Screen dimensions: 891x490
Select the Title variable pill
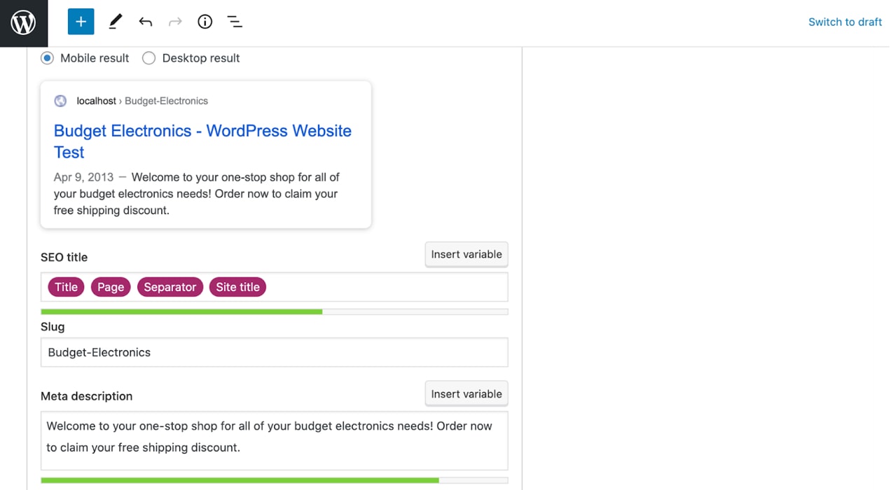point(65,287)
